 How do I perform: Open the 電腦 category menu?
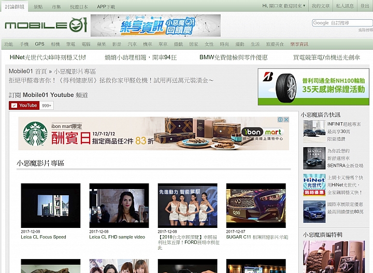pyautogui.click(x=86, y=44)
